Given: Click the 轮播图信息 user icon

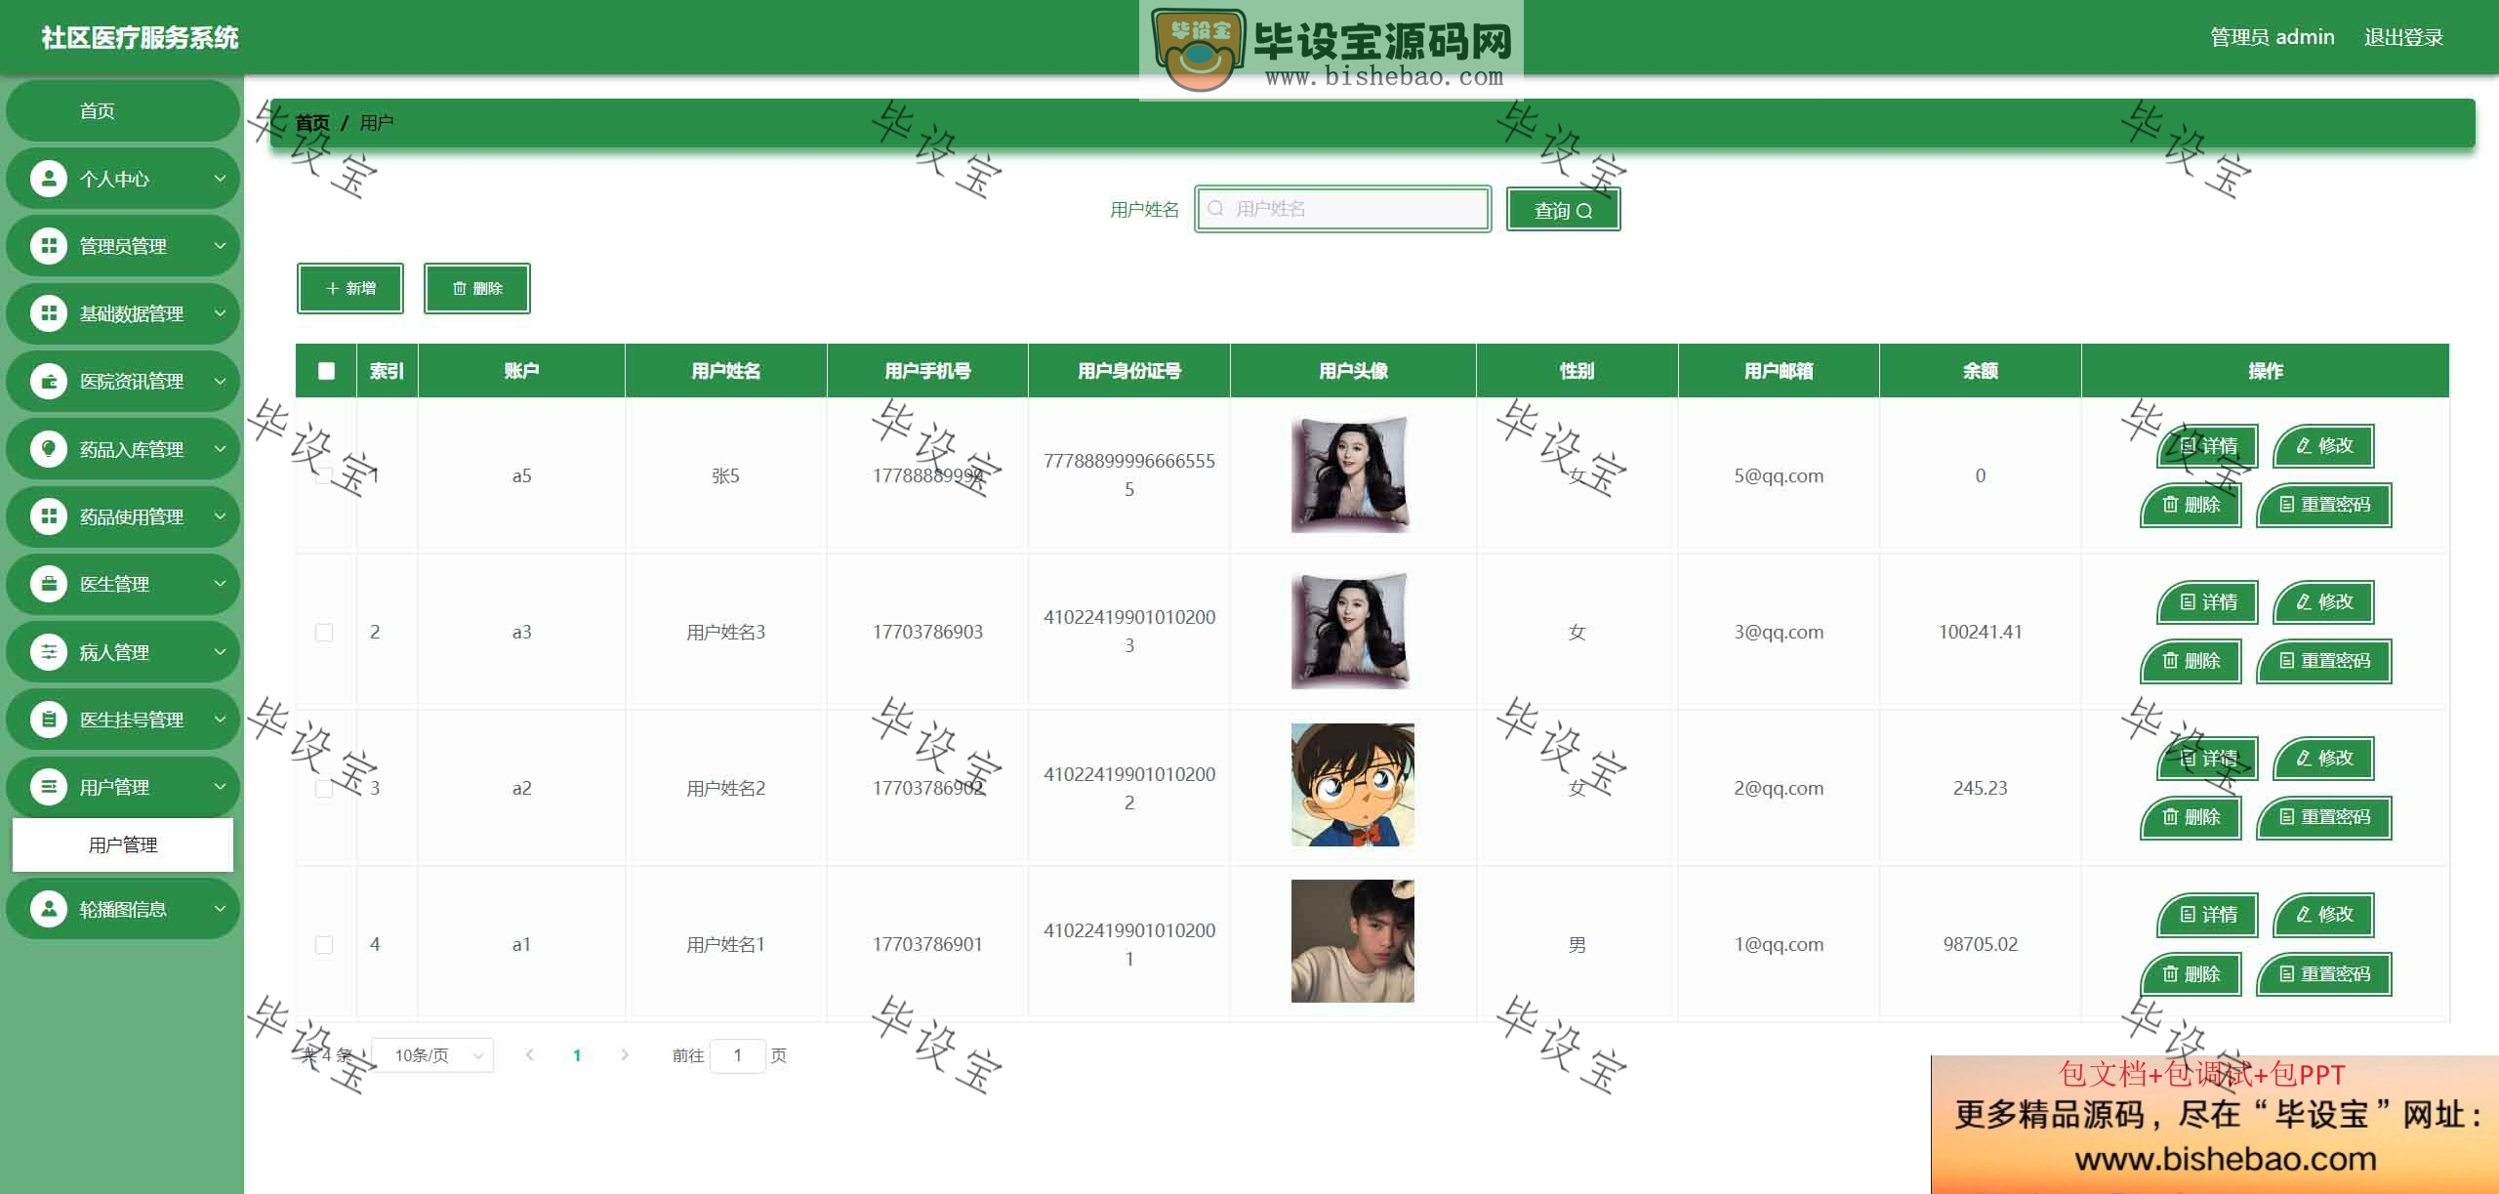Looking at the screenshot, I should (x=48, y=909).
